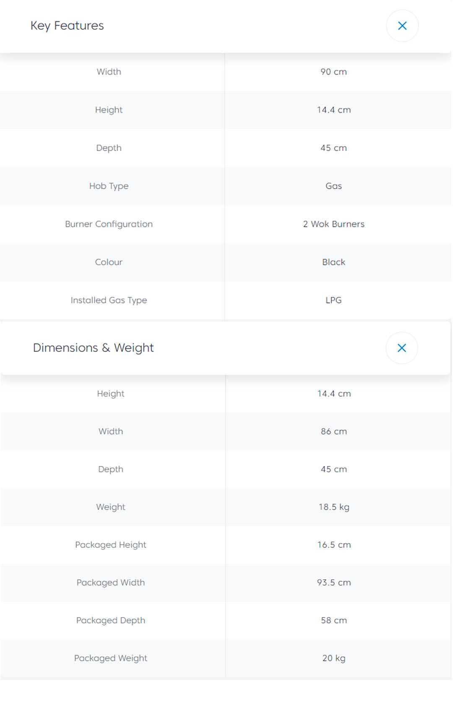Viewport: 453px width, 728px height.
Task: Click the Hob Type label
Action: (x=109, y=186)
